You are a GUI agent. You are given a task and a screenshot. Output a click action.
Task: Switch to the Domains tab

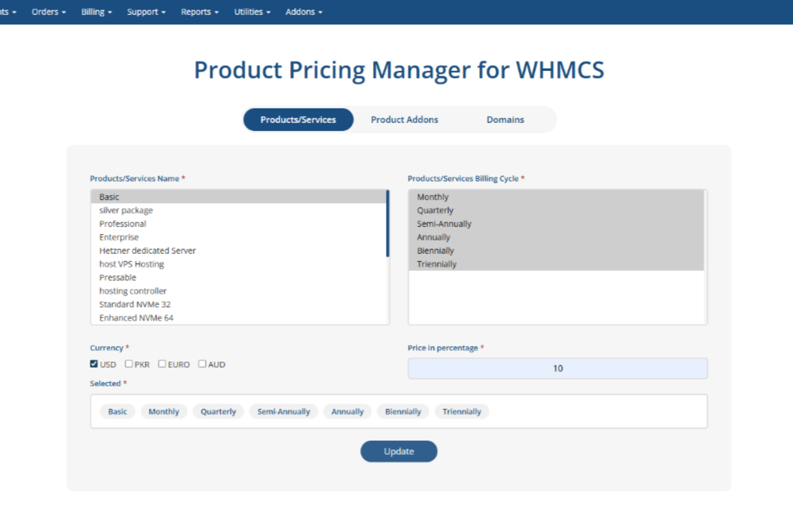click(x=505, y=119)
